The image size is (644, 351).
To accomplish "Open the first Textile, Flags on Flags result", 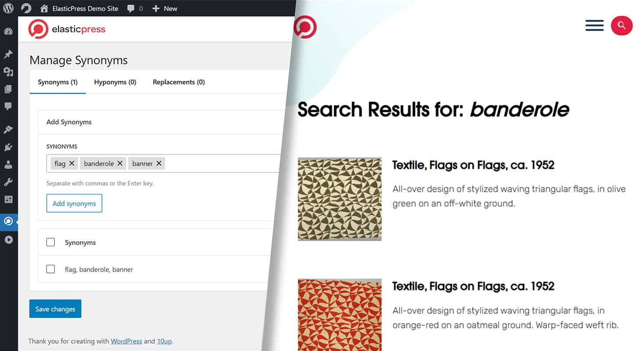I will [x=473, y=165].
